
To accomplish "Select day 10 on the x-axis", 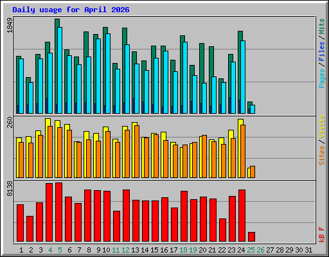I will coord(106,250).
